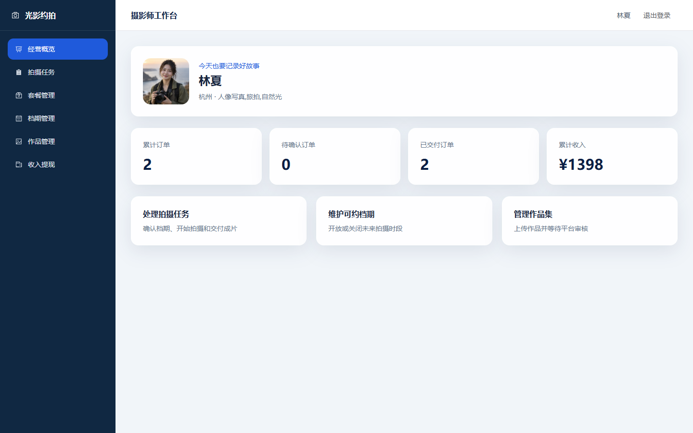Click the 待确认订单 stat card
This screenshot has height=433, width=693.
335,156
